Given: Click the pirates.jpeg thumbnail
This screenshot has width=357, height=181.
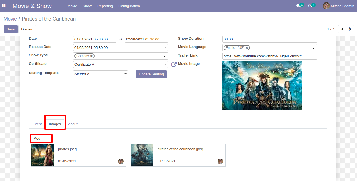Looking at the screenshot, I should point(43,155).
